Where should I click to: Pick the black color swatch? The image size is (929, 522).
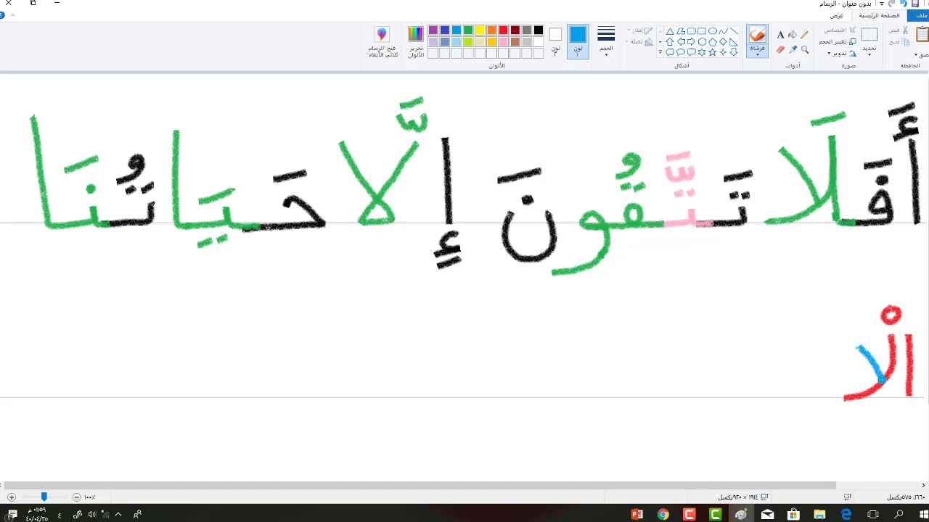pyautogui.click(x=538, y=30)
